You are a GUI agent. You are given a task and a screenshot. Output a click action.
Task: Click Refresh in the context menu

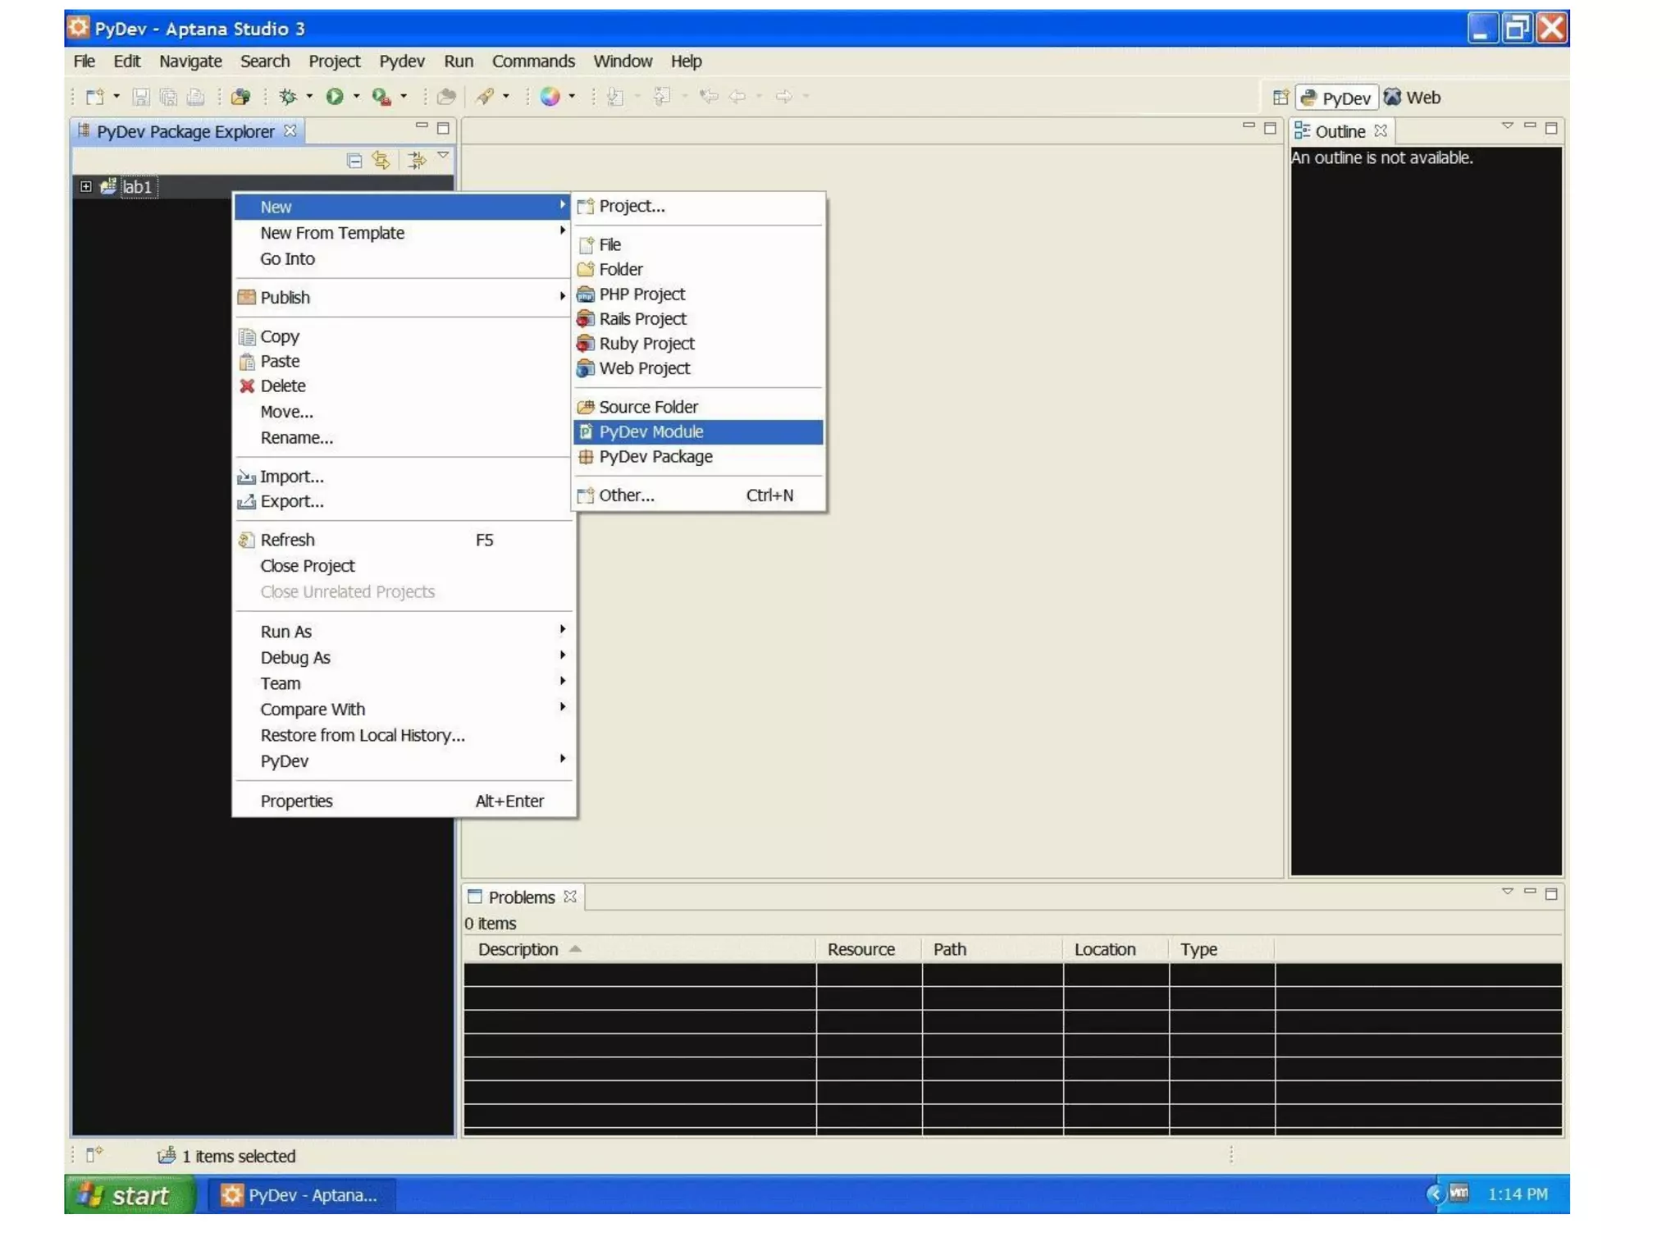coord(403,541)
